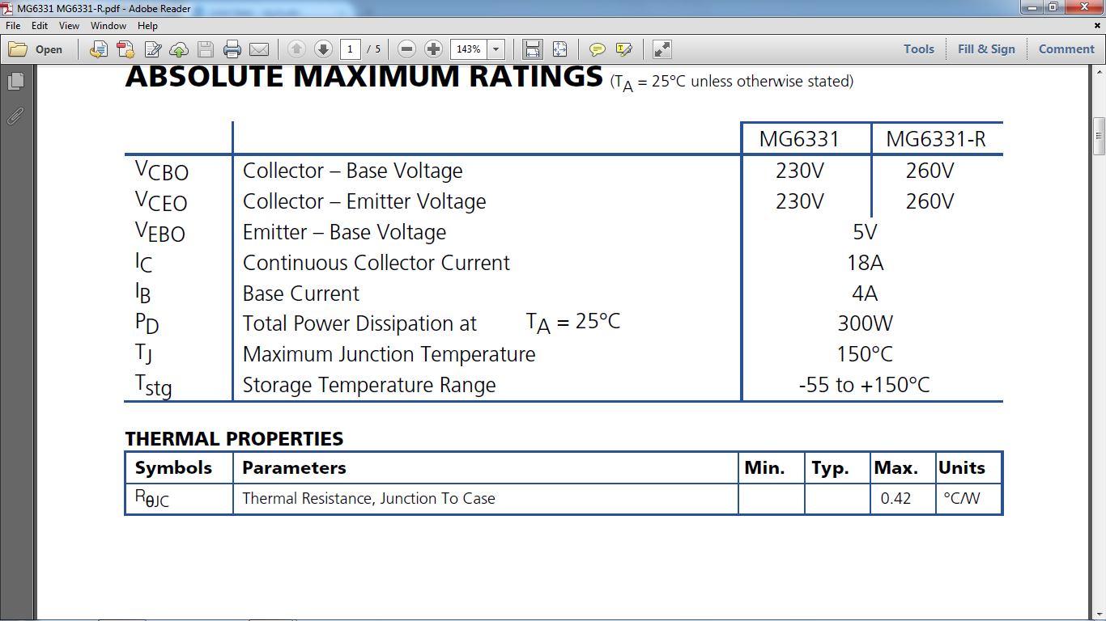1106x621 pixels.
Task: Click the Emitter – Base Voltage text
Action: click(x=344, y=232)
